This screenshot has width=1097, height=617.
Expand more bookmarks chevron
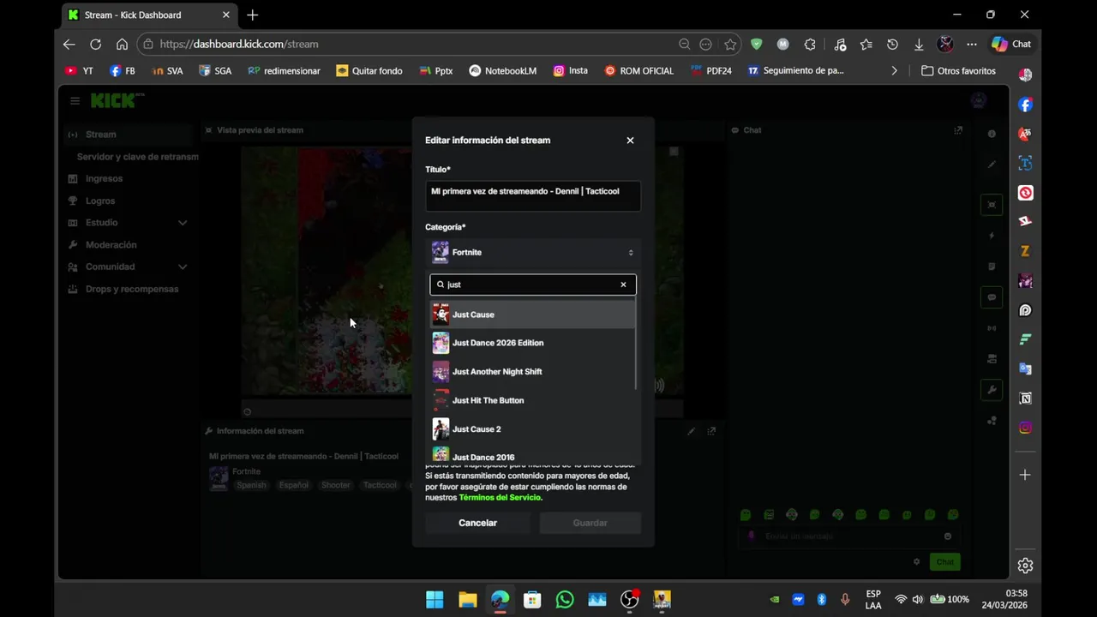coord(894,71)
